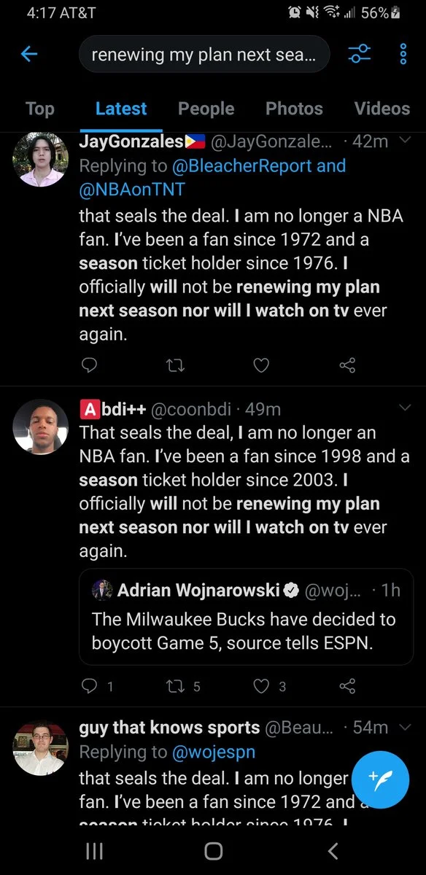Like Abdi++ tweet with 3 likes
This screenshot has width=426, height=875.
tap(269, 685)
